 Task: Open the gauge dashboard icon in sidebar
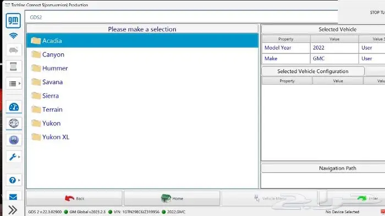(14, 107)
